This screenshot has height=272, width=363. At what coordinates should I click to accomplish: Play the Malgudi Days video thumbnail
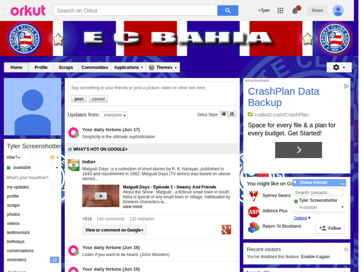(x=101, y=195)
